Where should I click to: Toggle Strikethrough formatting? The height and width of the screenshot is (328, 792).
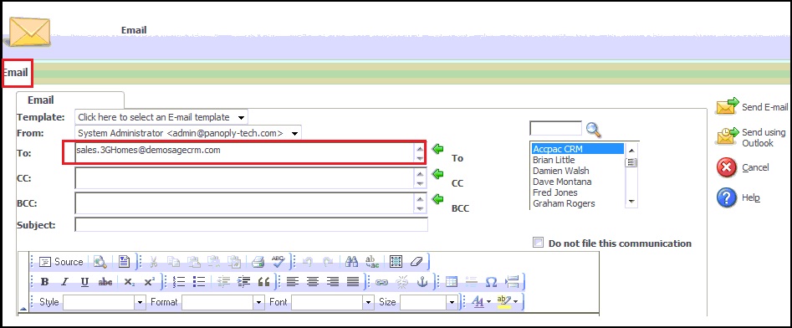[x=105, y=282]
